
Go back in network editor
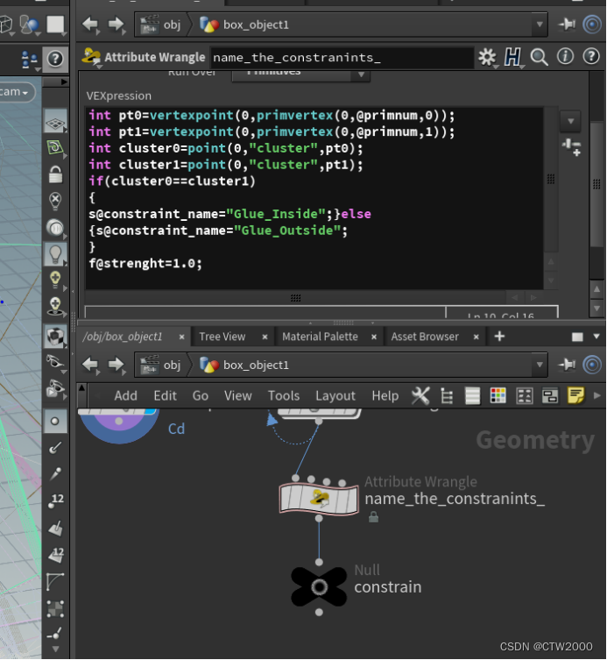point(90,365)
